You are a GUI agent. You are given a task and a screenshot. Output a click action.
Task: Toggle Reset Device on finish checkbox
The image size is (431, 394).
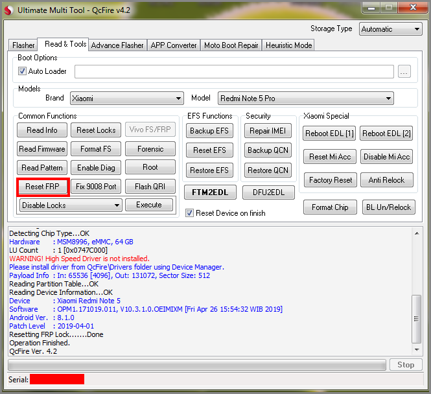(189, 213)
